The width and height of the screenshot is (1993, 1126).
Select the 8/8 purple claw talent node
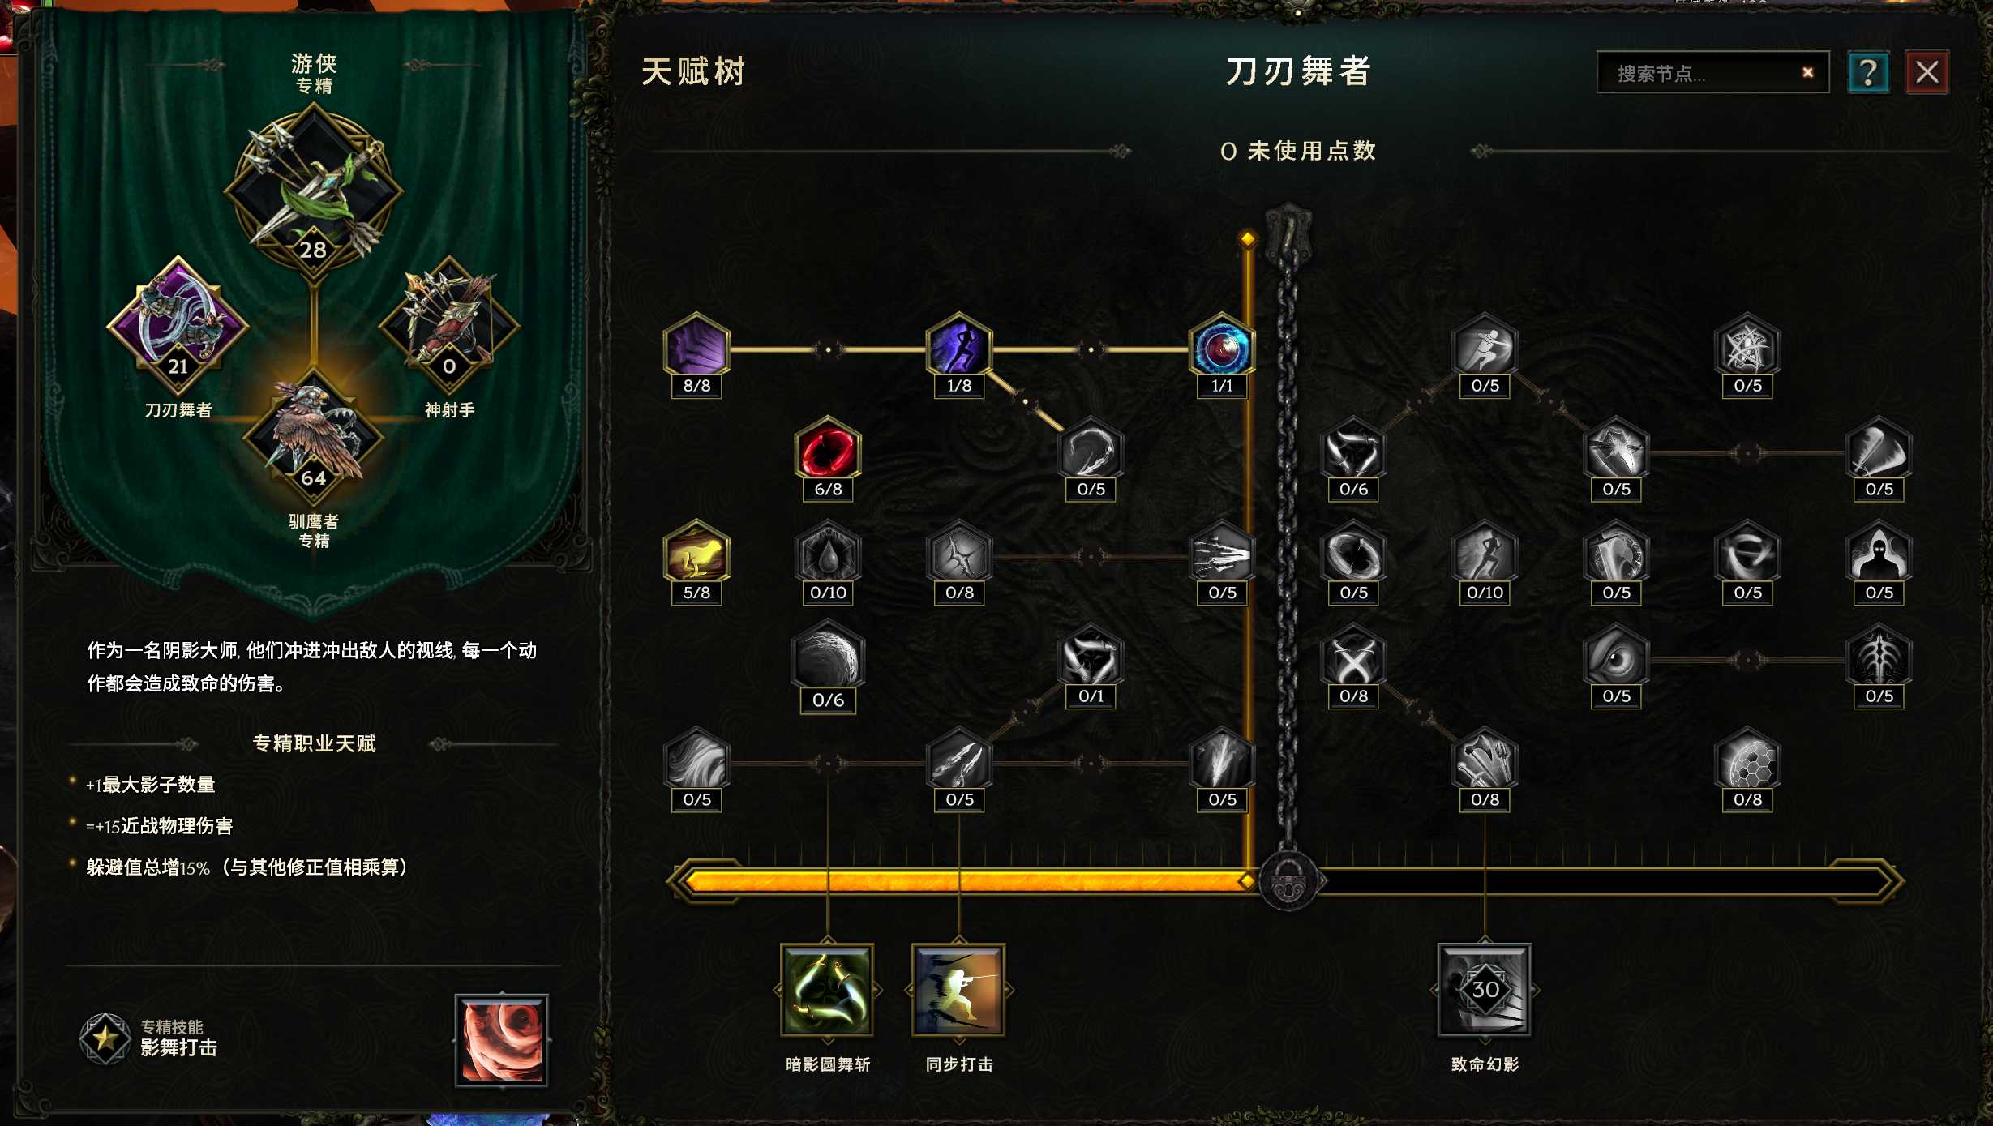pos(696,347)
